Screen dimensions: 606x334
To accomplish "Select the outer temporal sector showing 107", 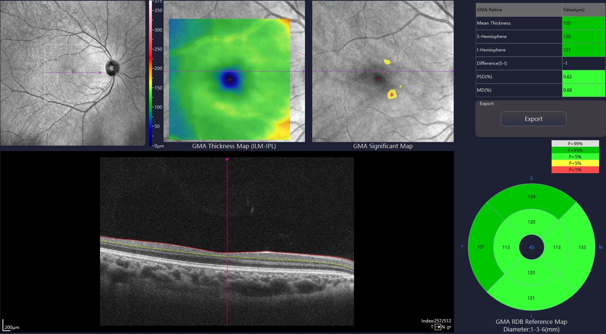I will [481, 247].
